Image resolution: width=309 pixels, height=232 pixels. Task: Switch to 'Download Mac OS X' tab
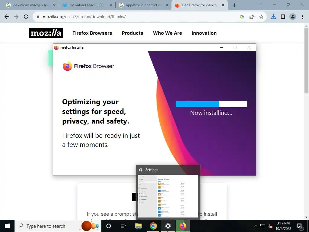point(87,5)
